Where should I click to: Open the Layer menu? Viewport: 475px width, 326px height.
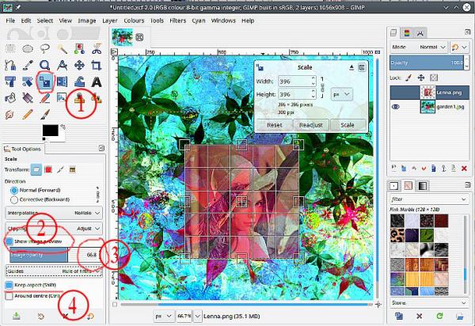click(110, 21)
